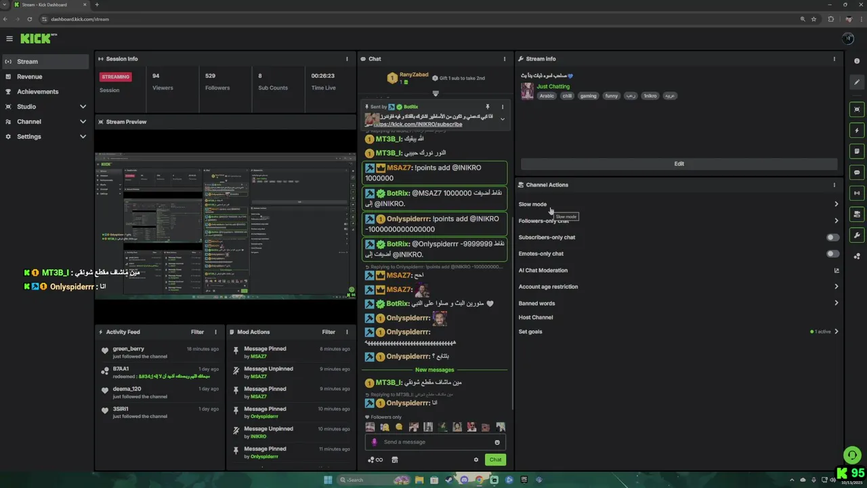Open the Stream page in sidebar
The height and width of the screenshot is (488, 867).
tap(45, 62)
